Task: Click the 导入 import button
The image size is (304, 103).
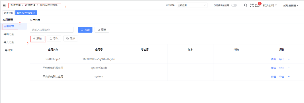Action: tap(54, 38)
